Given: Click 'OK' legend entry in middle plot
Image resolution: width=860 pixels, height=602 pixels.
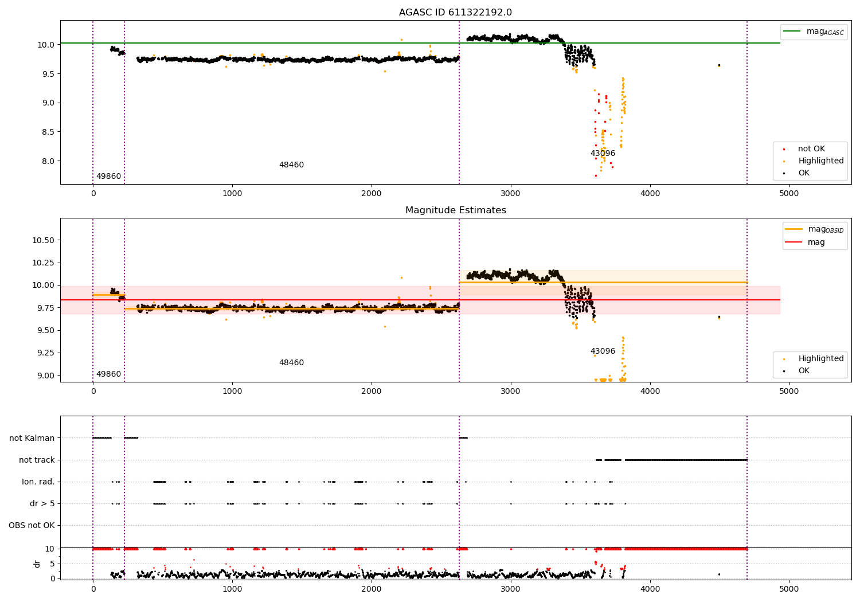Looking at the screenshot, I should [804, 371].
